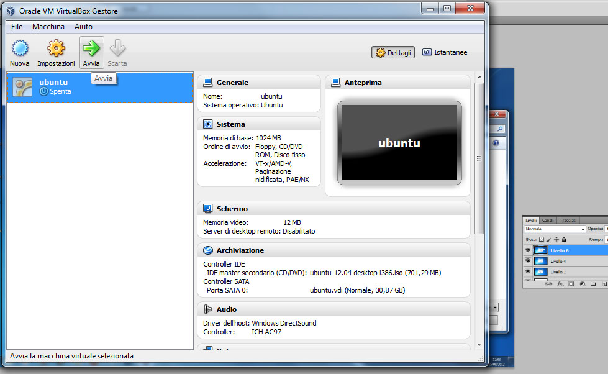Click the Sistema chip icon

(x=208, y=124)
